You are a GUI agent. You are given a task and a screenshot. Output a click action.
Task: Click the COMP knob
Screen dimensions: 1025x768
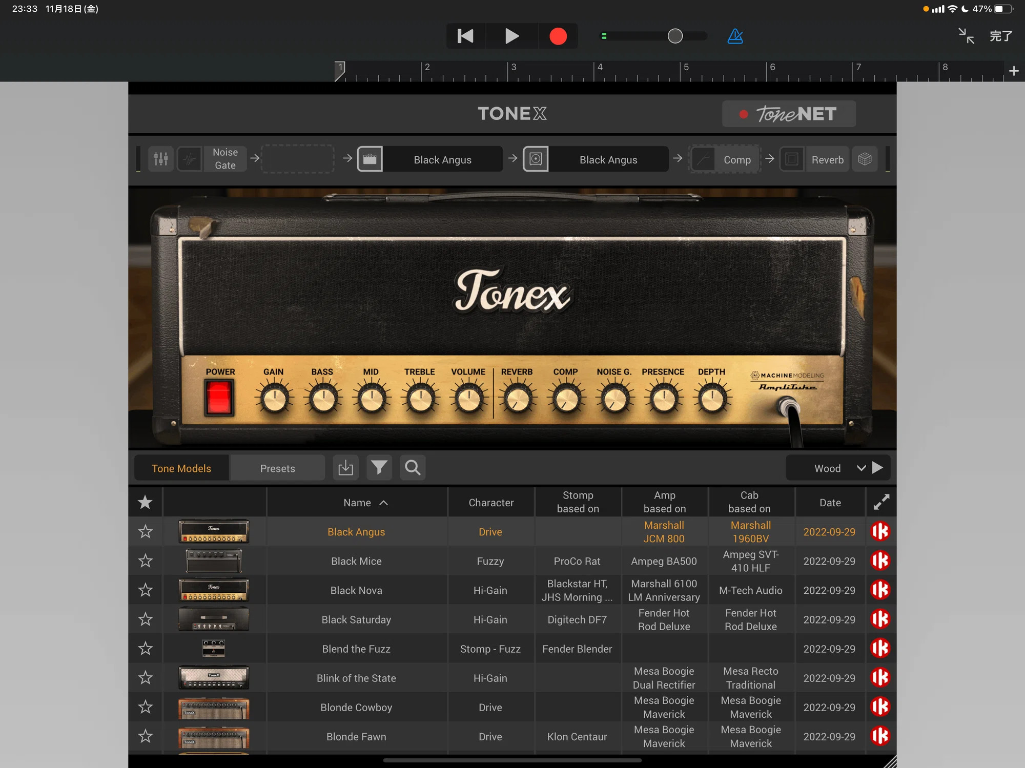point(566,399)
